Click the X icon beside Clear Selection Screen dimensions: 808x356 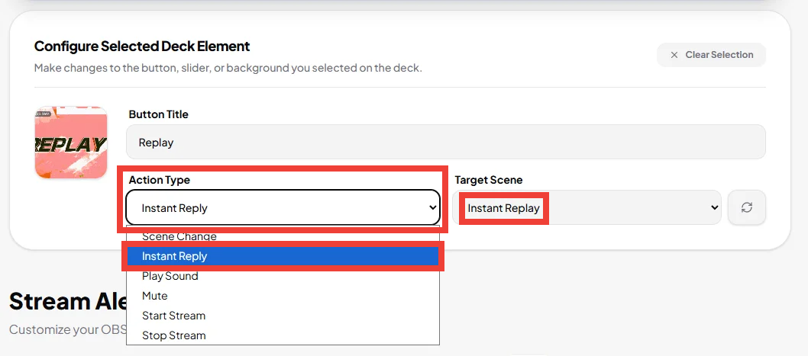point(674,55)
